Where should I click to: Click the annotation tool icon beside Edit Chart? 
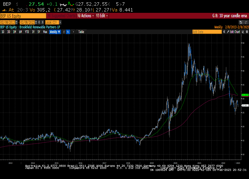(x=243, y=32)
